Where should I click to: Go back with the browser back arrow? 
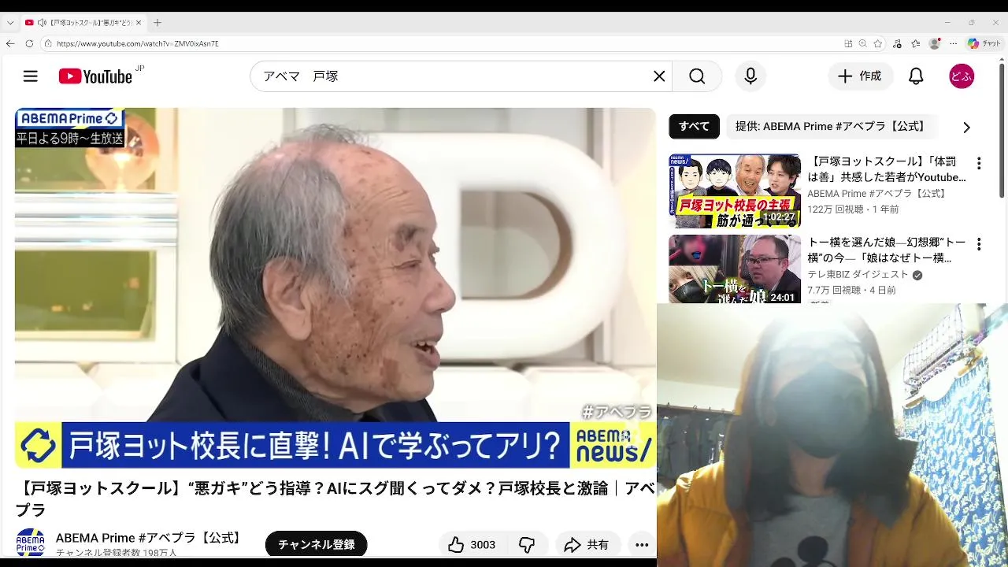[x=10, y=43]
